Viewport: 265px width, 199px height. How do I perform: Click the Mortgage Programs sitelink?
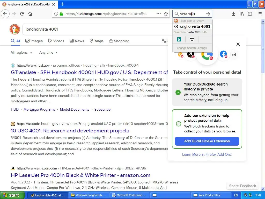[39, 110]
